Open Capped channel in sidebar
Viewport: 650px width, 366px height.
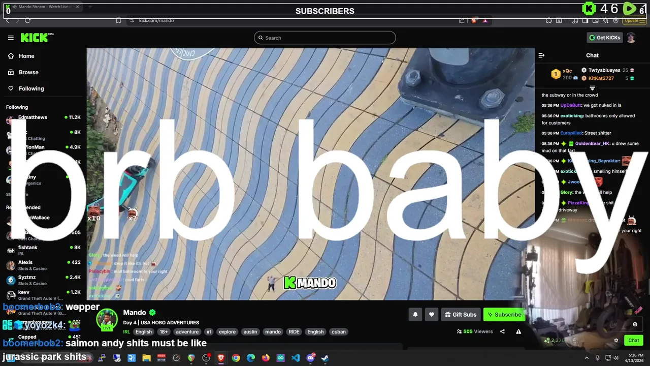[x=43, y=337]
